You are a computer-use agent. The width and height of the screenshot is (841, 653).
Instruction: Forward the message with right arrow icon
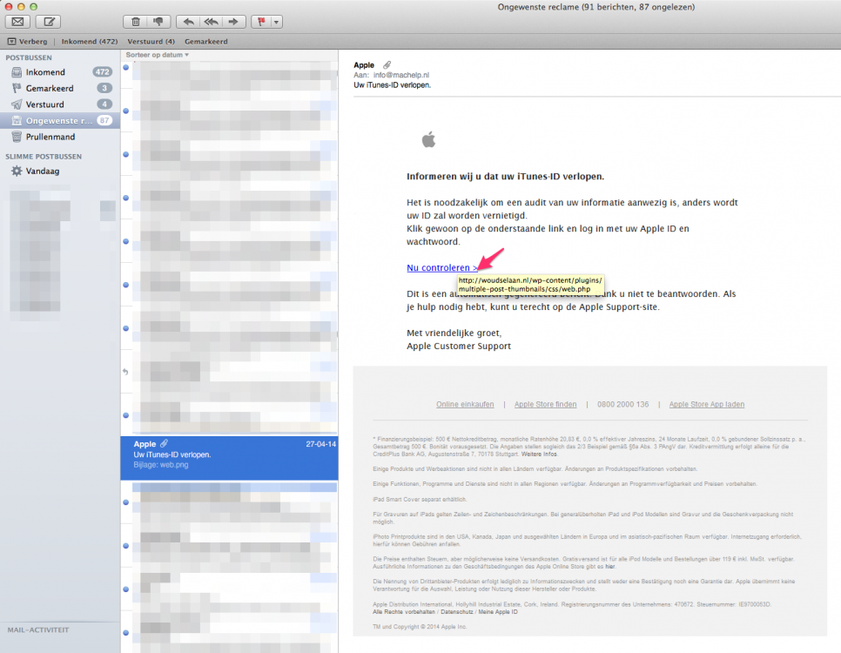[234, 22]
